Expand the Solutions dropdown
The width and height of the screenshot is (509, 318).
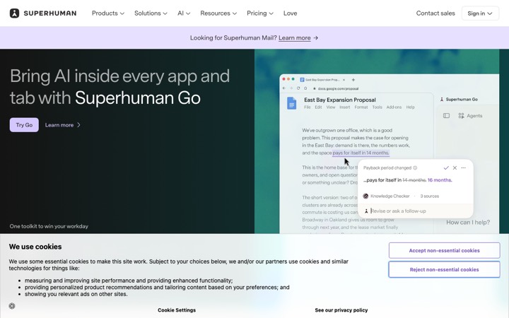point(151,13)
